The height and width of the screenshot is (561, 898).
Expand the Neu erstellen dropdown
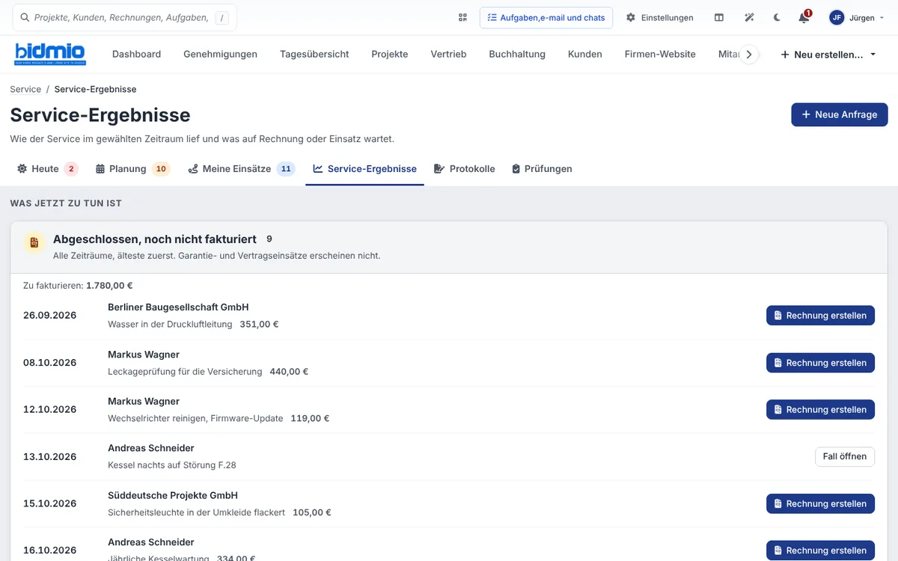pos(828,55)
